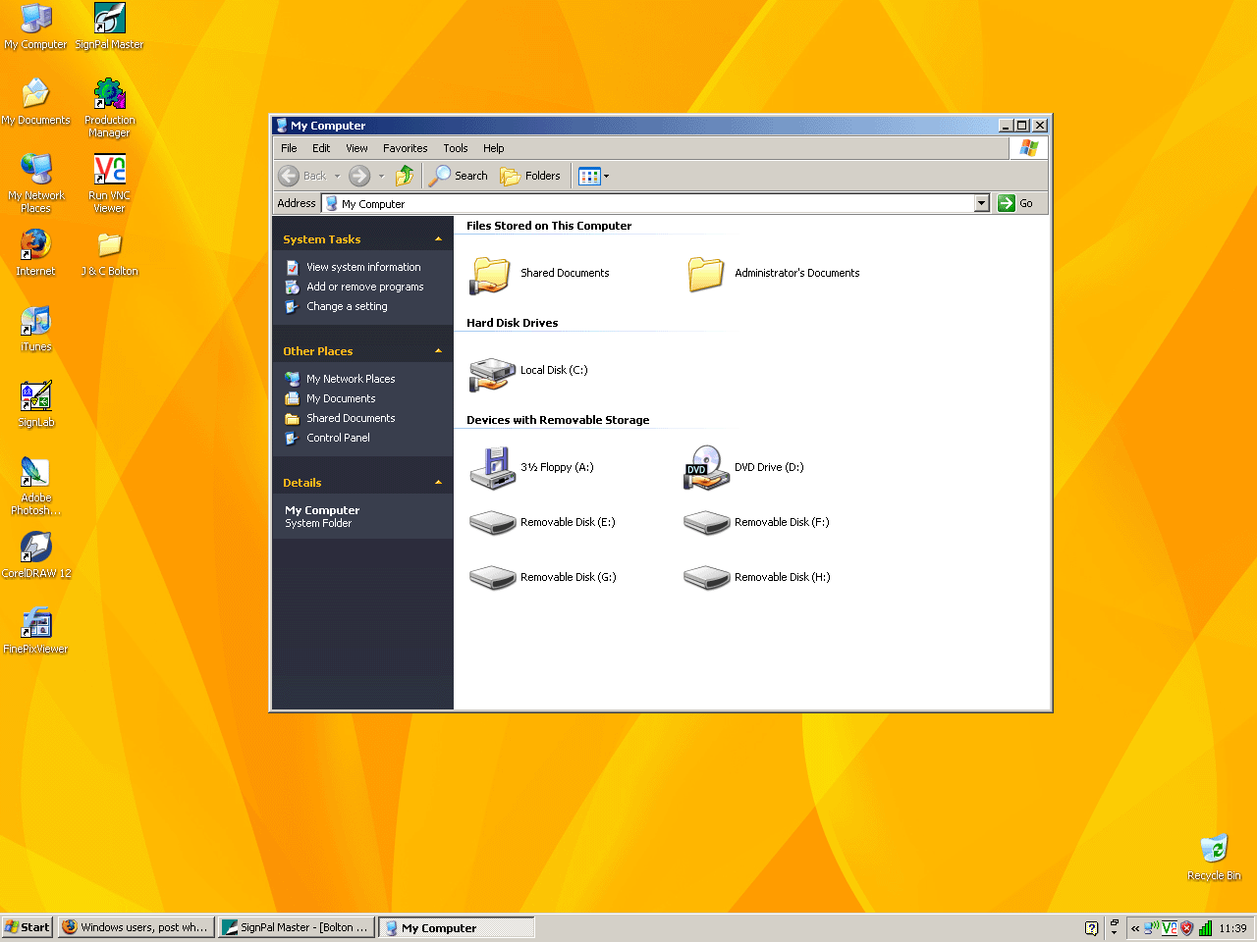Viewport: 1257px width, 942px height.
Task: Switch to SignPal Master taskbar button
Action: 296,927
